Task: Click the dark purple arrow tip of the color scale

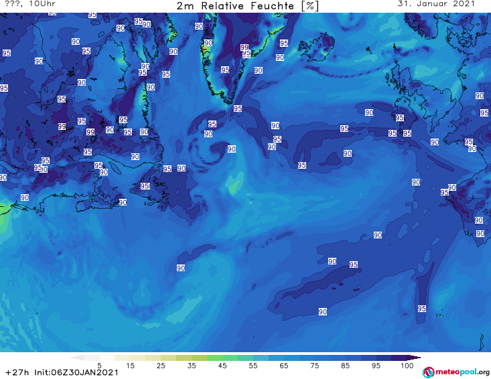Action: 414,358
